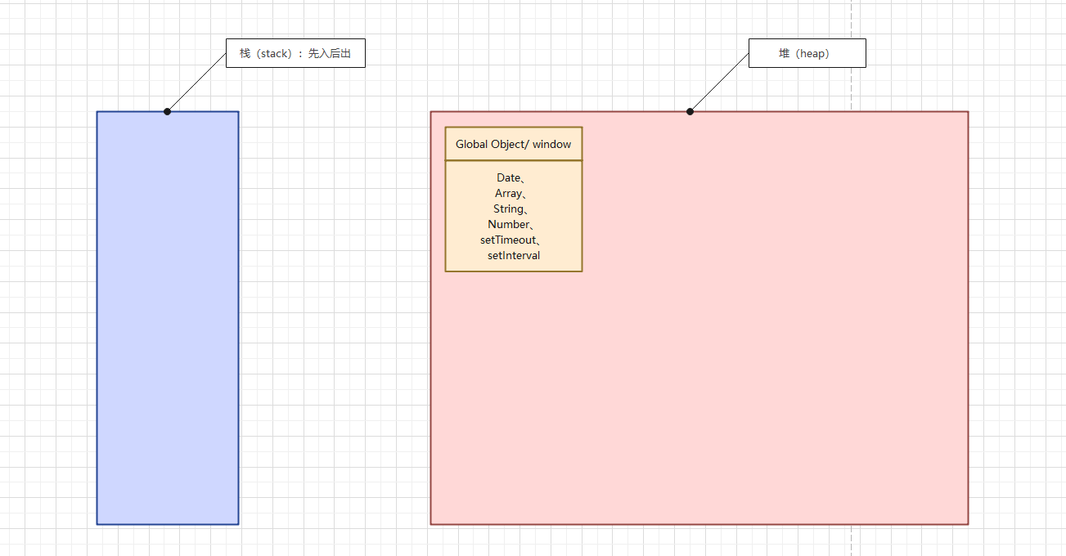The width and height of the screenshot is (1066, 556).
Task: Click the String entry in Global Object
Action: [508, 208]
